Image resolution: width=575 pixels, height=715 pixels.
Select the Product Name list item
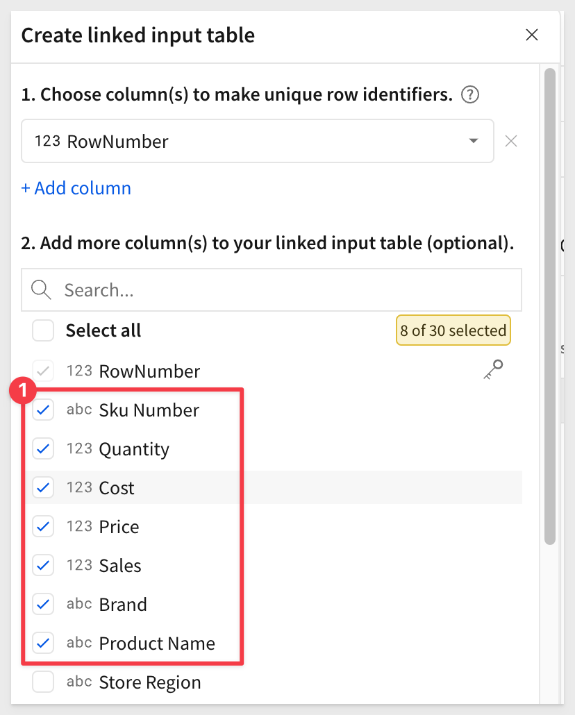coord(274,643)
